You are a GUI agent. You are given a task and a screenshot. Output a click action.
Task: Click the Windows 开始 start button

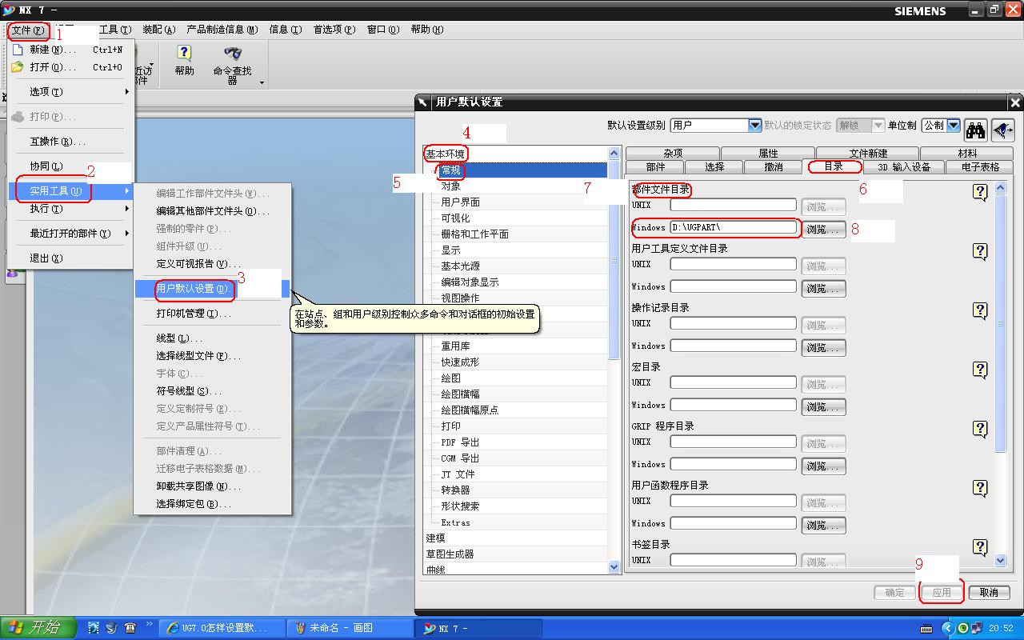38,628
